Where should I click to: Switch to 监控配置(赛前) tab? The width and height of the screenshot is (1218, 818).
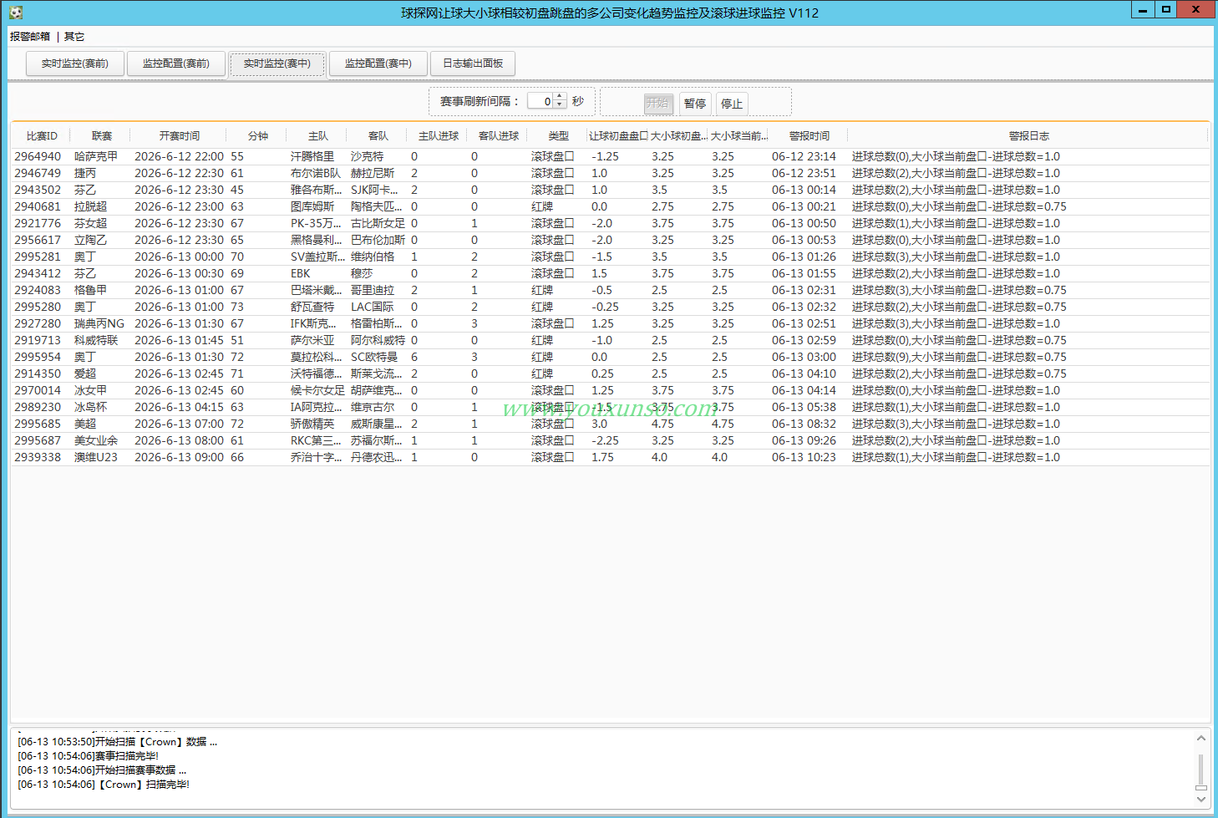click(176, 64)
